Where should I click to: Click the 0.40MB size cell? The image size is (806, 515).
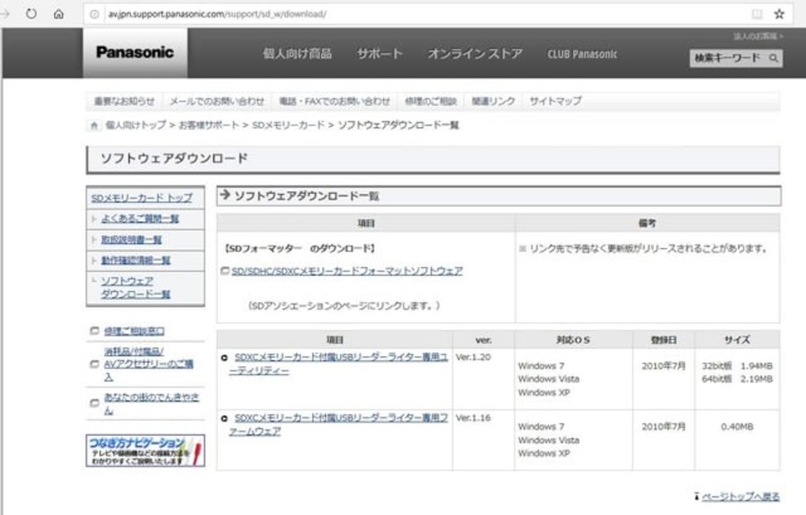pyautogui.click(x=737, y=427)
